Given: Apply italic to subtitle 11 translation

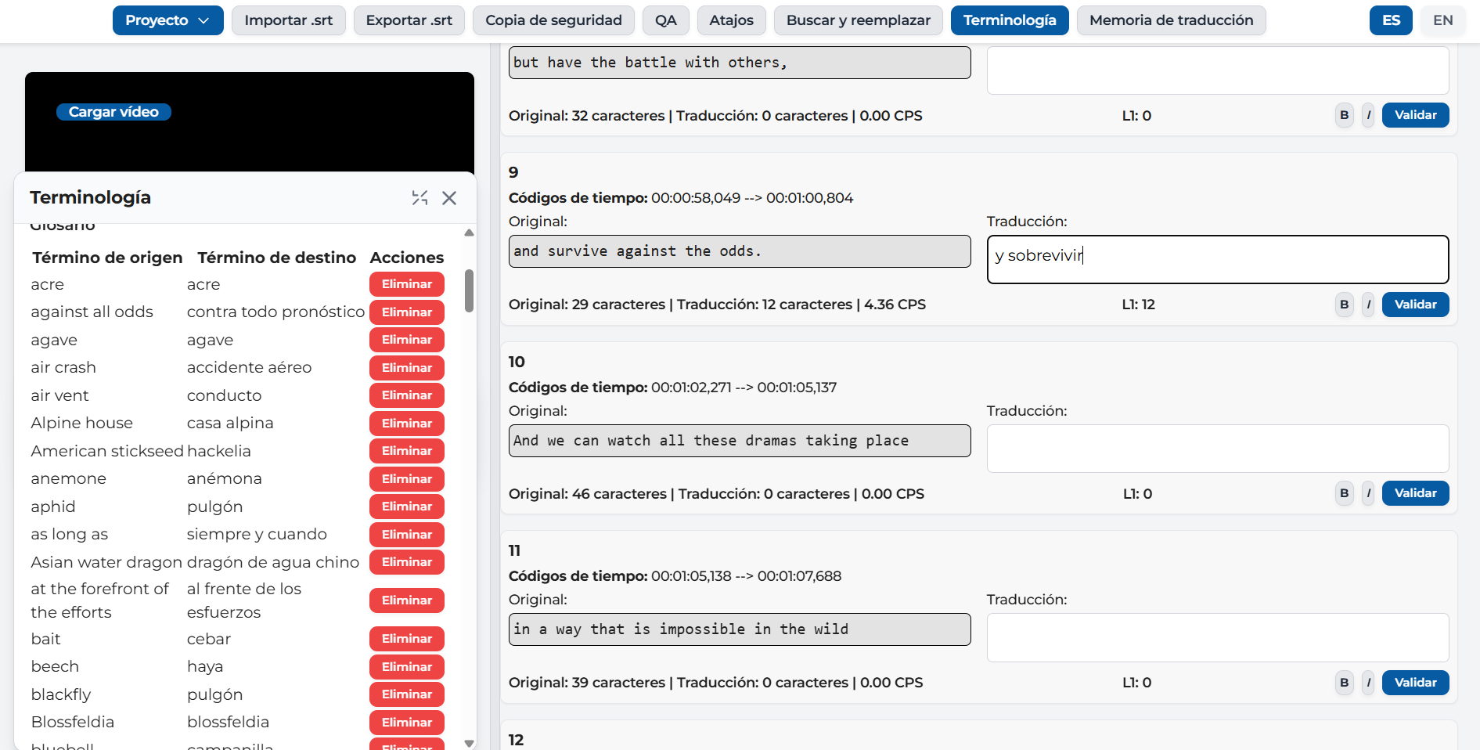Looking at the screenshot, I should 1368,683.
